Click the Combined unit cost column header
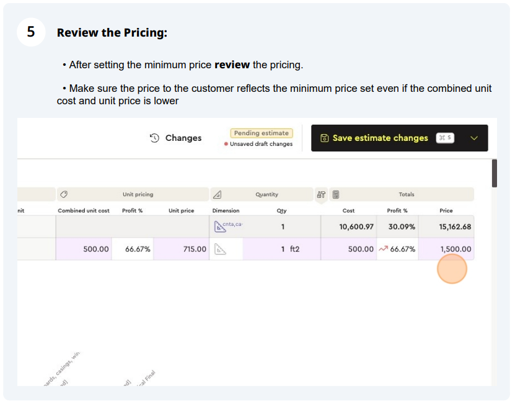The width and height of the screenshot is (515, 404). (84, 210)
